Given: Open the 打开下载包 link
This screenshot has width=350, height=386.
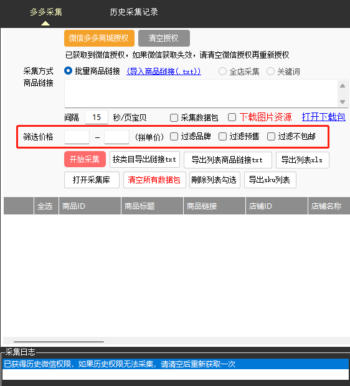Looking at the screenshot, I should pos(323,117).
